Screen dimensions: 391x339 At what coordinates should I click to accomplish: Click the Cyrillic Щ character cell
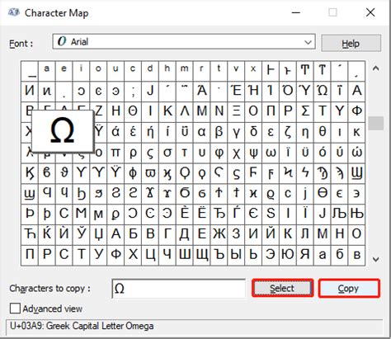point(202,255)
